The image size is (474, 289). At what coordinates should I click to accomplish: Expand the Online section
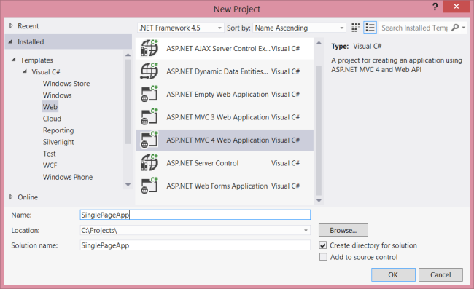click(x=11, y=197)
